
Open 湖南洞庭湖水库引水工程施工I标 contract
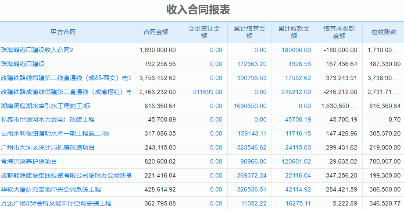tap(46, 106)
